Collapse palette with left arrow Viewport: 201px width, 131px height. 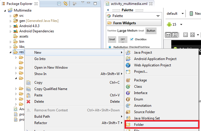coord(108,10)
